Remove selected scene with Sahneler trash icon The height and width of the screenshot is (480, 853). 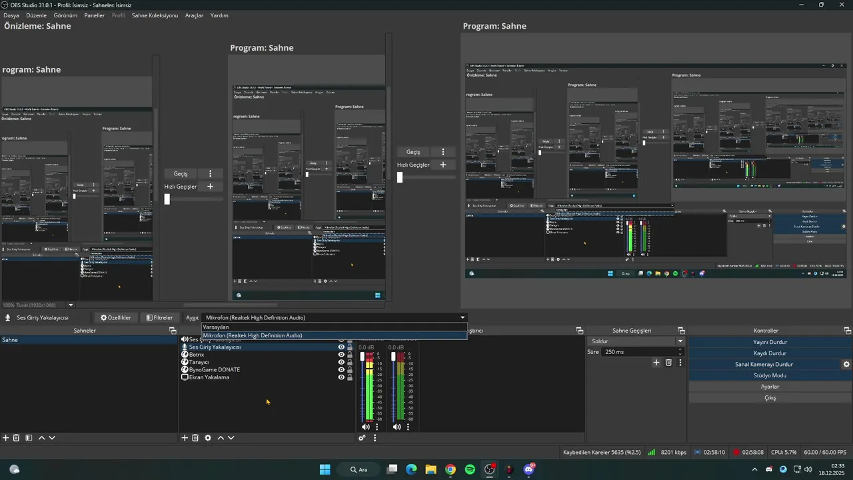(17, 438)
